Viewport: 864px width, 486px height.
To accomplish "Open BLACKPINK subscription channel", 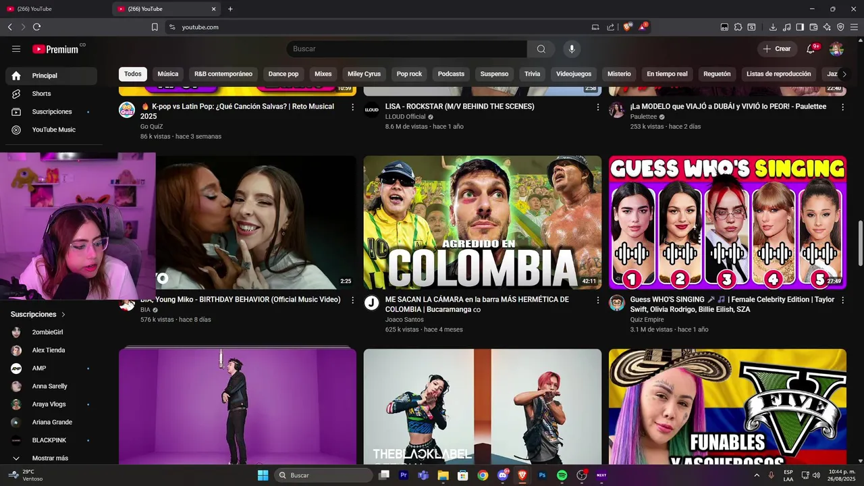I will pyautogui.click(x=51, y=440).
